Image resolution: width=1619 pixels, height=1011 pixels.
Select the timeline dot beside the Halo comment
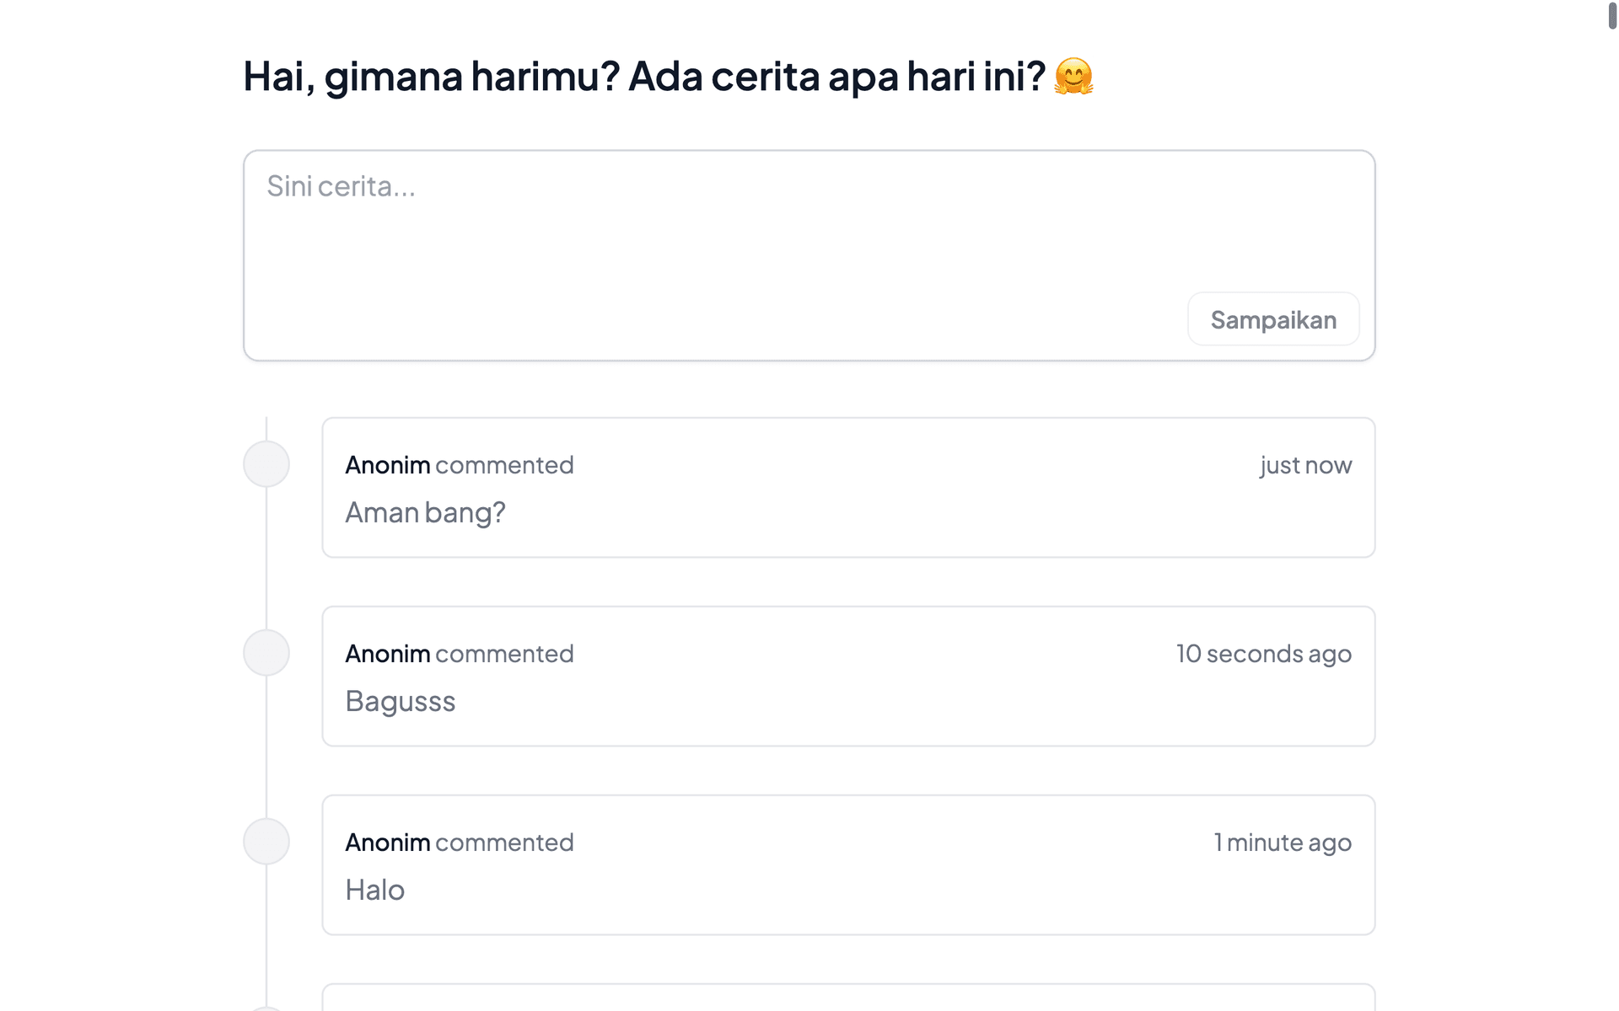point(266,841)
